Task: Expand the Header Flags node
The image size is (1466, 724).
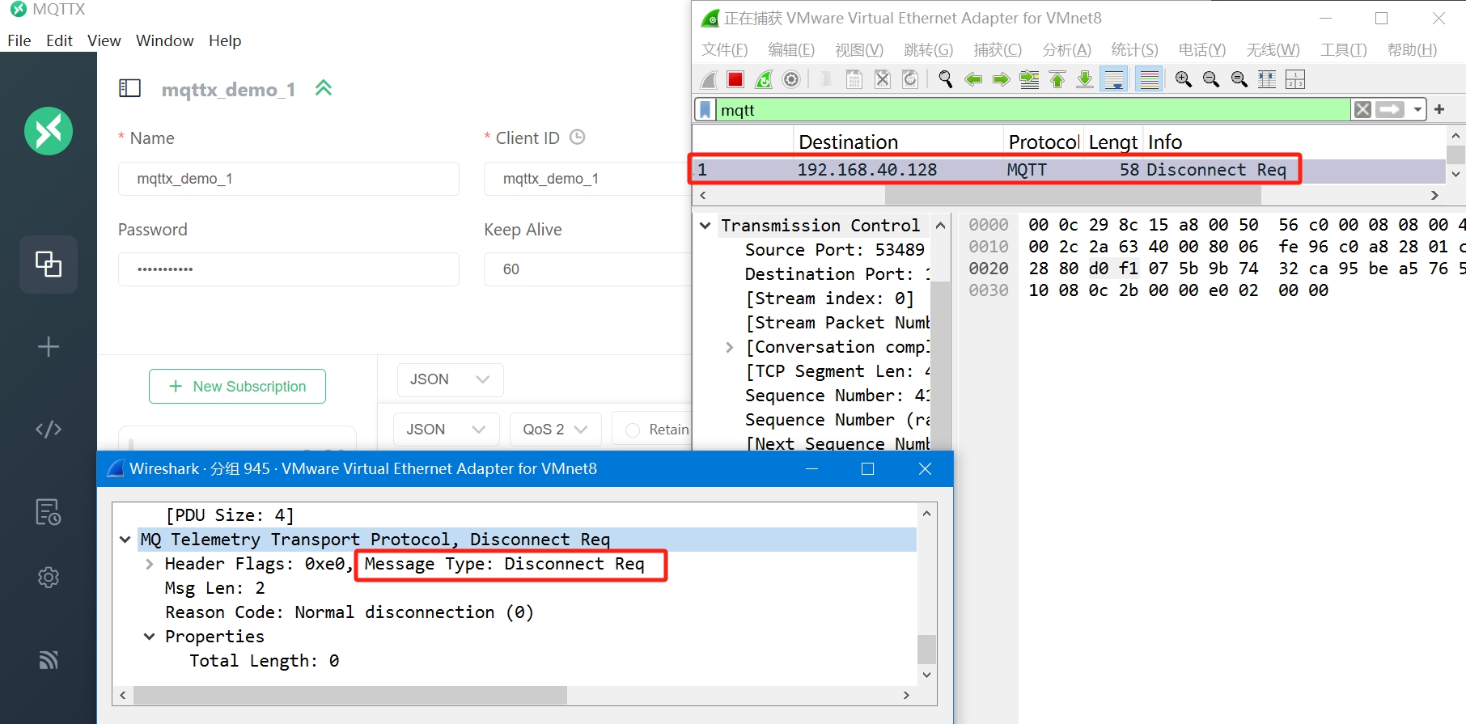Action: 150,564
